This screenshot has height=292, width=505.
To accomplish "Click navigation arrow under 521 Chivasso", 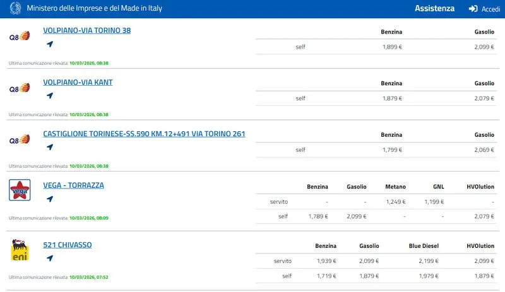I will (50, 258).
